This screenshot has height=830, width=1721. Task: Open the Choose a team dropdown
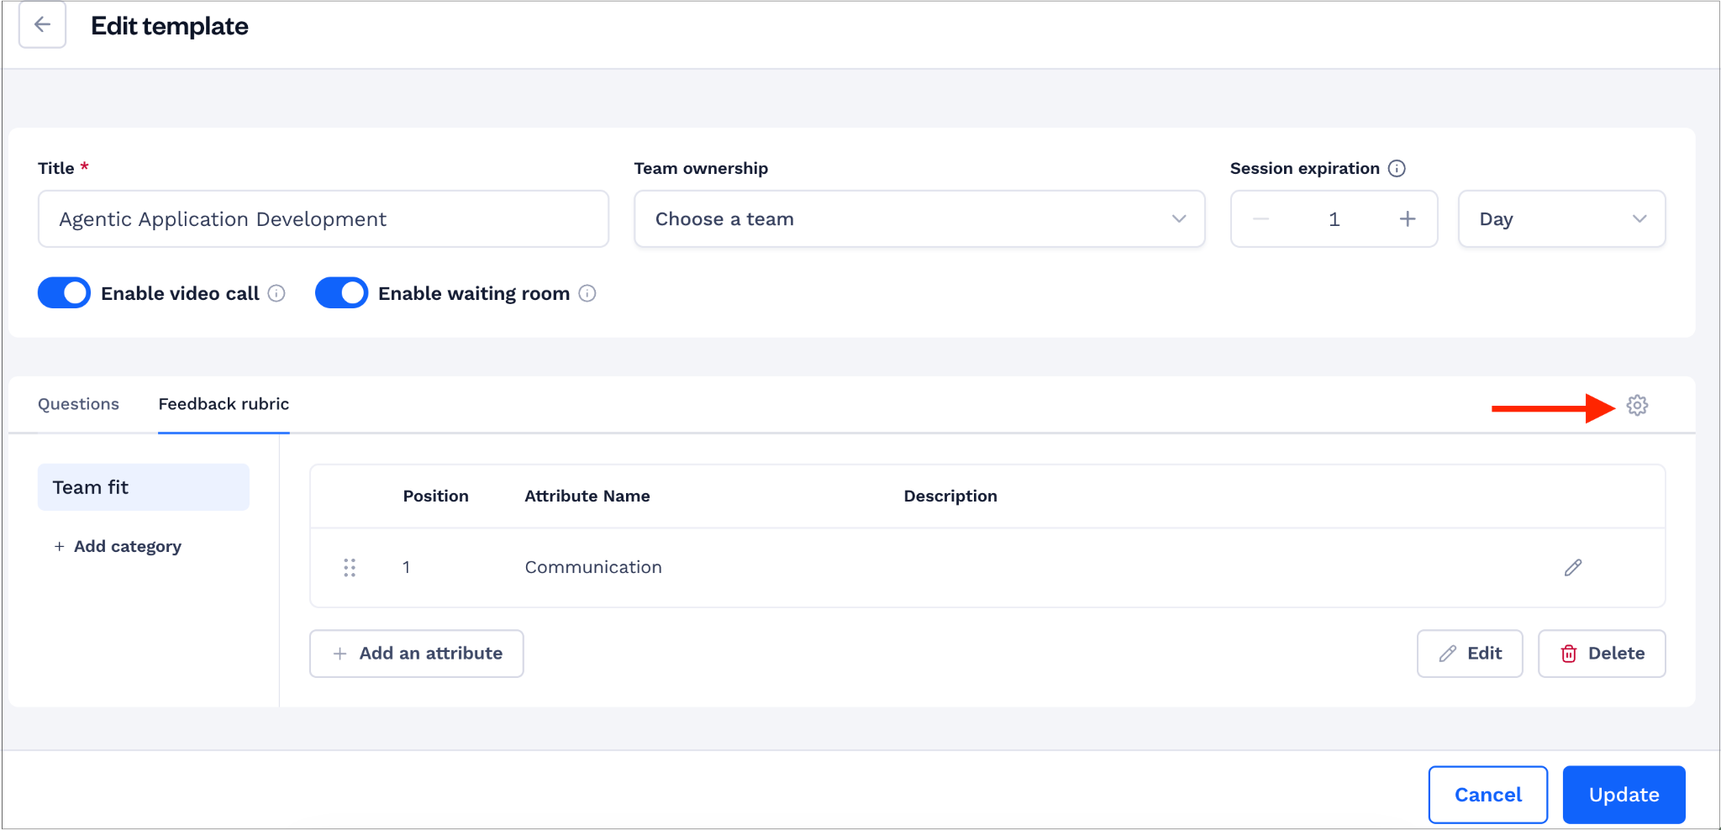(919, 219)
